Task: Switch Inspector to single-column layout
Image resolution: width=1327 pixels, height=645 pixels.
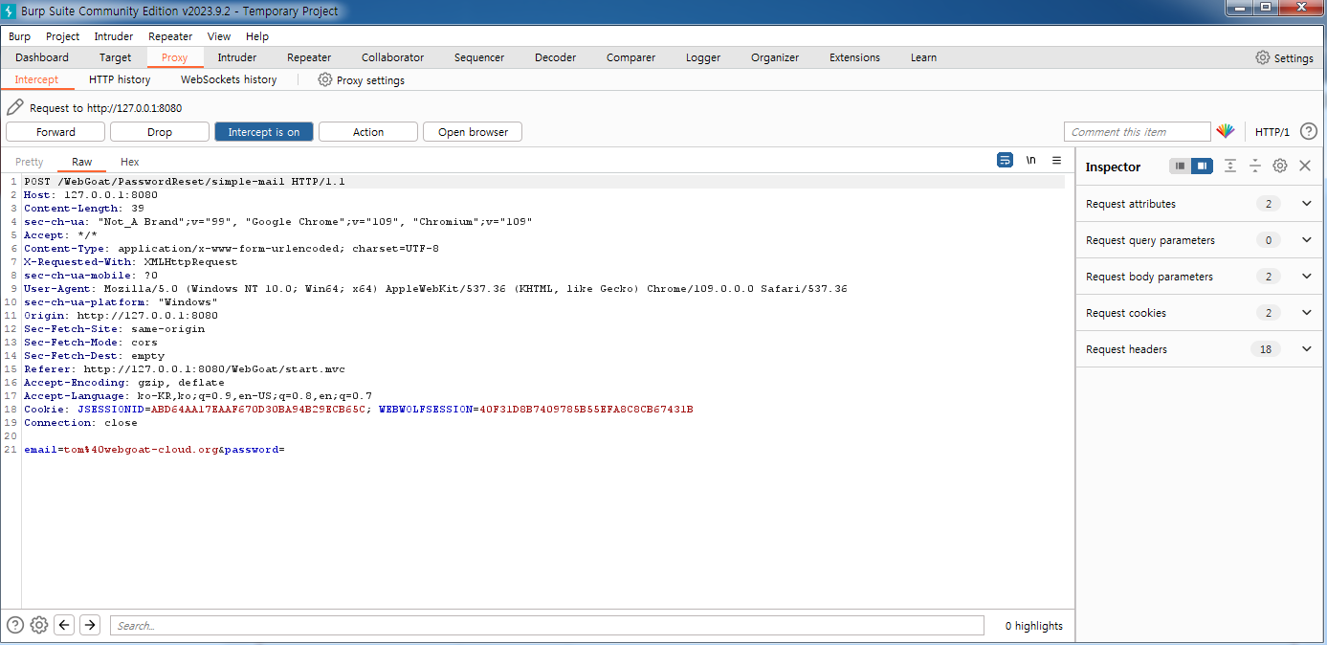Action: click(1180, 167)
